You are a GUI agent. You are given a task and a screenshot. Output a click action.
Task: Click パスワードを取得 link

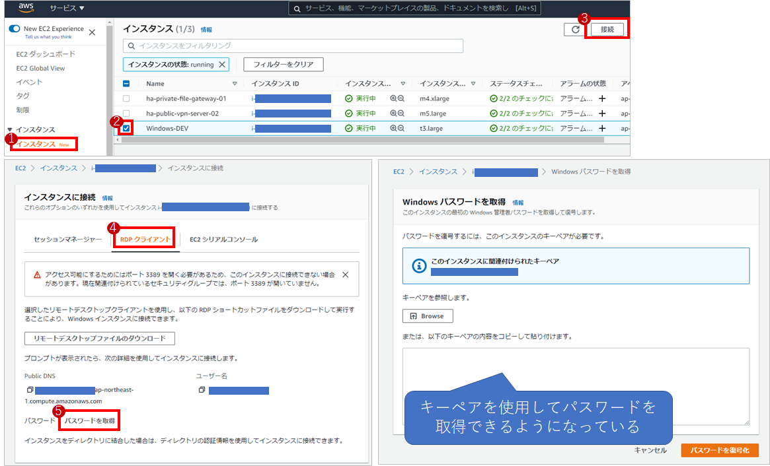pos(90,421)
